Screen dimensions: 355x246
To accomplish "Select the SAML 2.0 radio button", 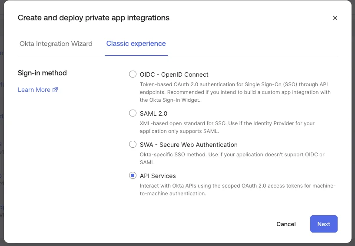I will (133, 113).
